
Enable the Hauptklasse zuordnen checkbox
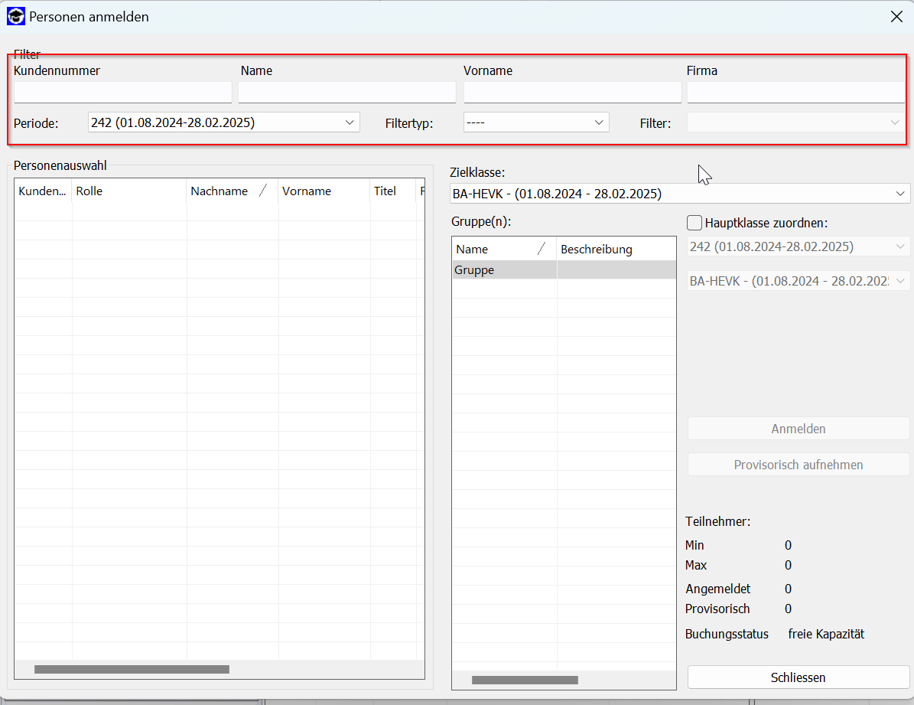pos(694,223)
